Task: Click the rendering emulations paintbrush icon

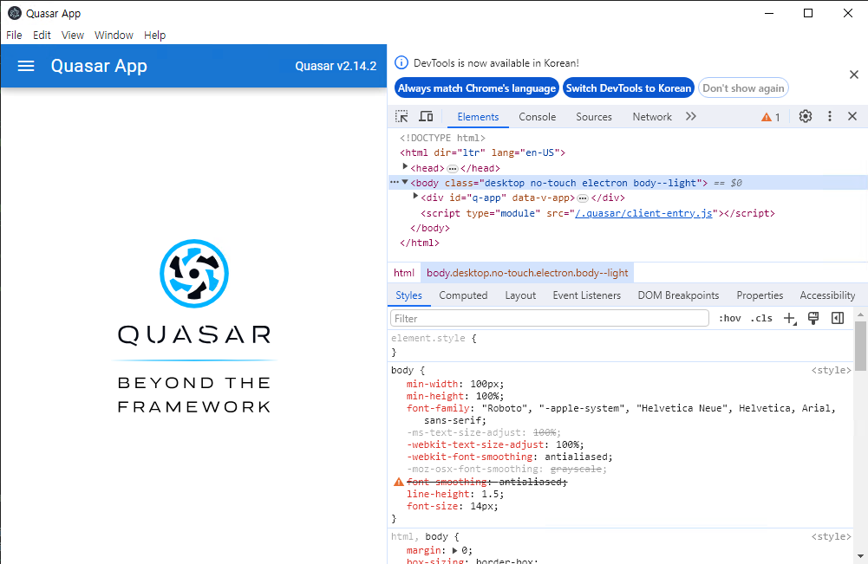Action: 813,318
